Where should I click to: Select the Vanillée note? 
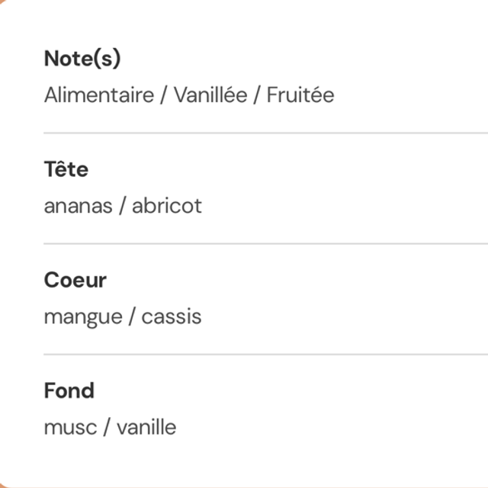point(210,95)
